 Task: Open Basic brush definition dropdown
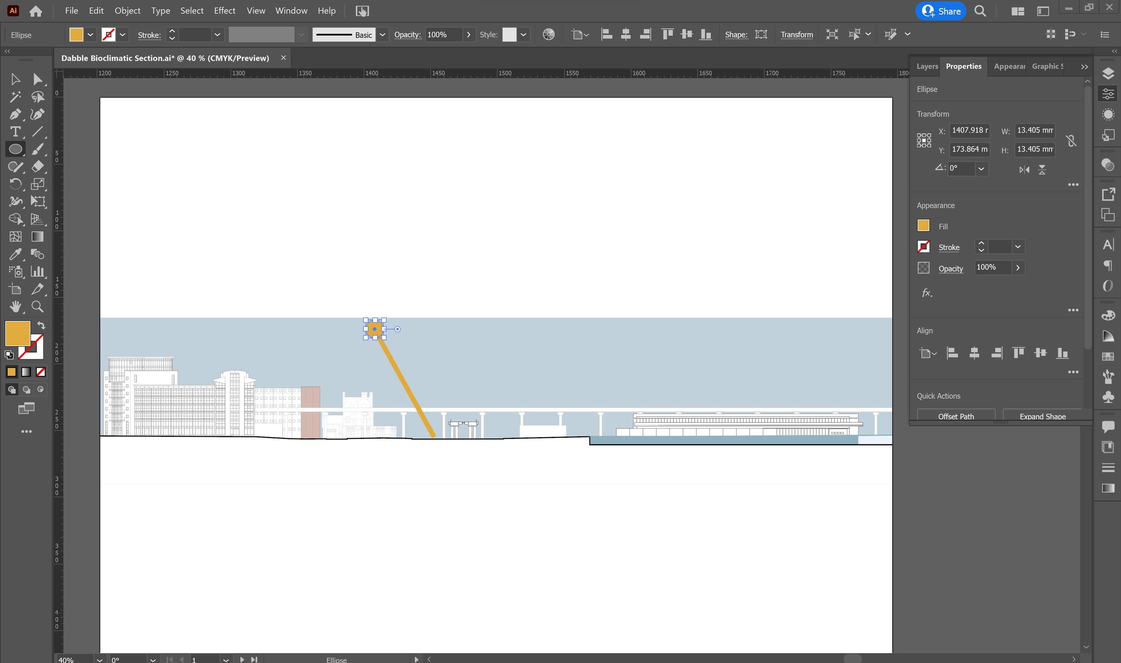click(382, 34)
